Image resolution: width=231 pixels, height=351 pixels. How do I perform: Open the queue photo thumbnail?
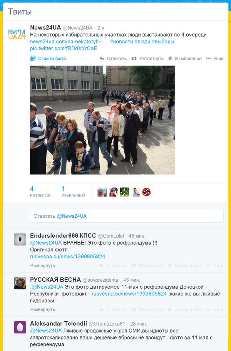pyautogui.click(x=103, y=120)
